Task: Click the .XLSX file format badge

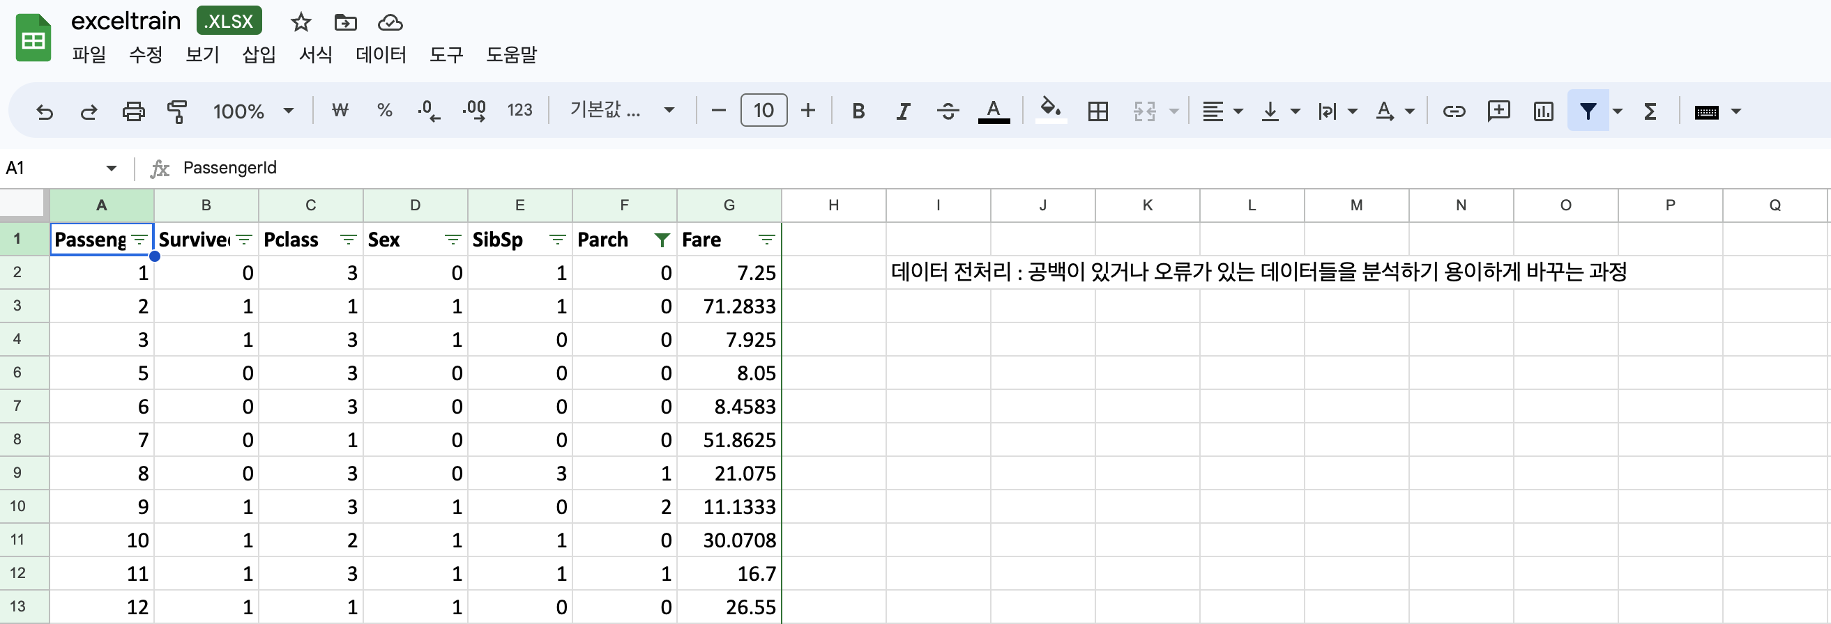Action: [229, 22]
